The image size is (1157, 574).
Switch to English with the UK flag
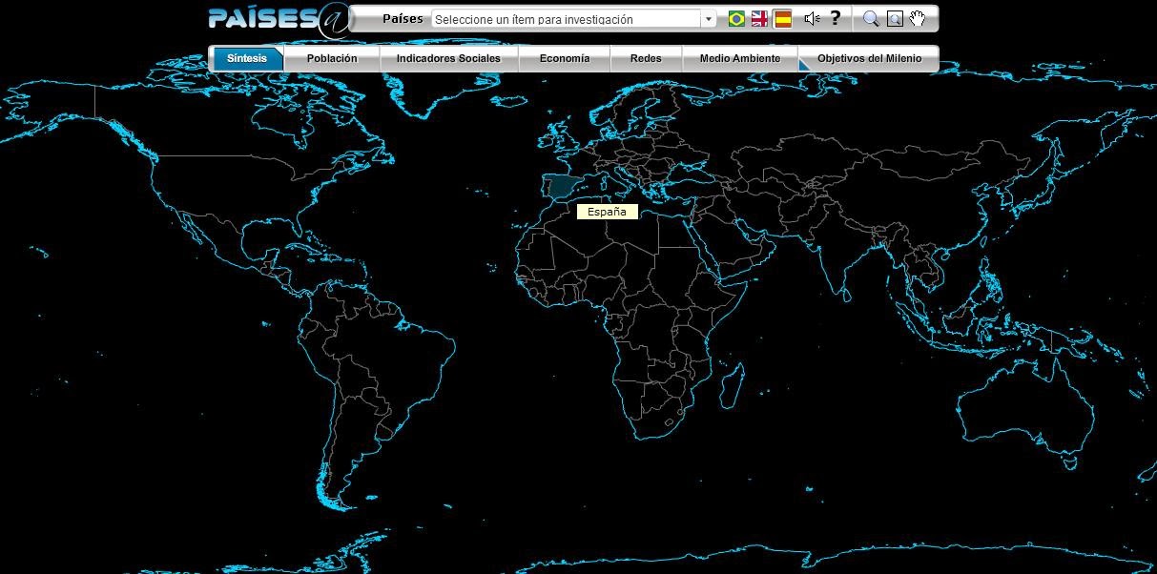[x=758, y=17]
